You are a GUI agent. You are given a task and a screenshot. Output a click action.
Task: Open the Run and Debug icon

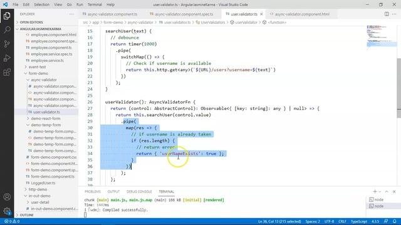coord(7,58)
